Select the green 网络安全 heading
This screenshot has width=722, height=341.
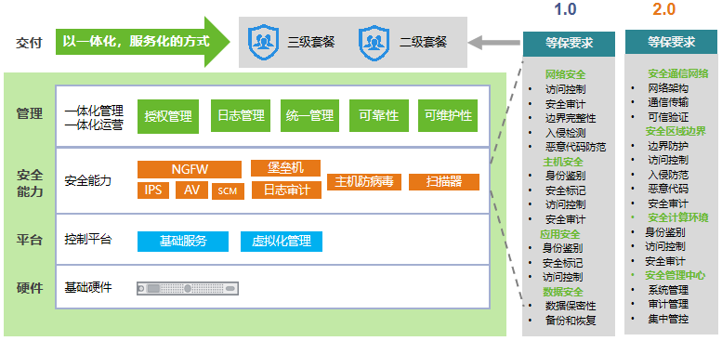point(566,74)
